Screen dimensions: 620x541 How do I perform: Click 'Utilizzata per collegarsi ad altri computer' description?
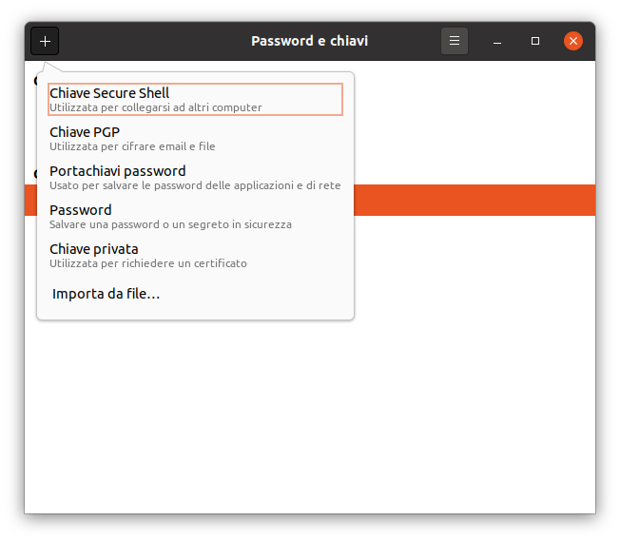tap(156, 107)
